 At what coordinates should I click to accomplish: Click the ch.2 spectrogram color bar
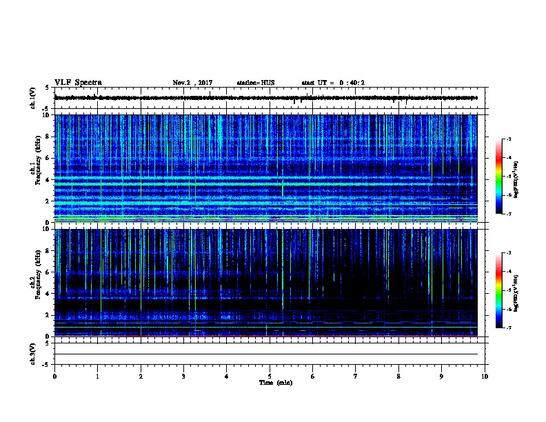tap(499, 290)
